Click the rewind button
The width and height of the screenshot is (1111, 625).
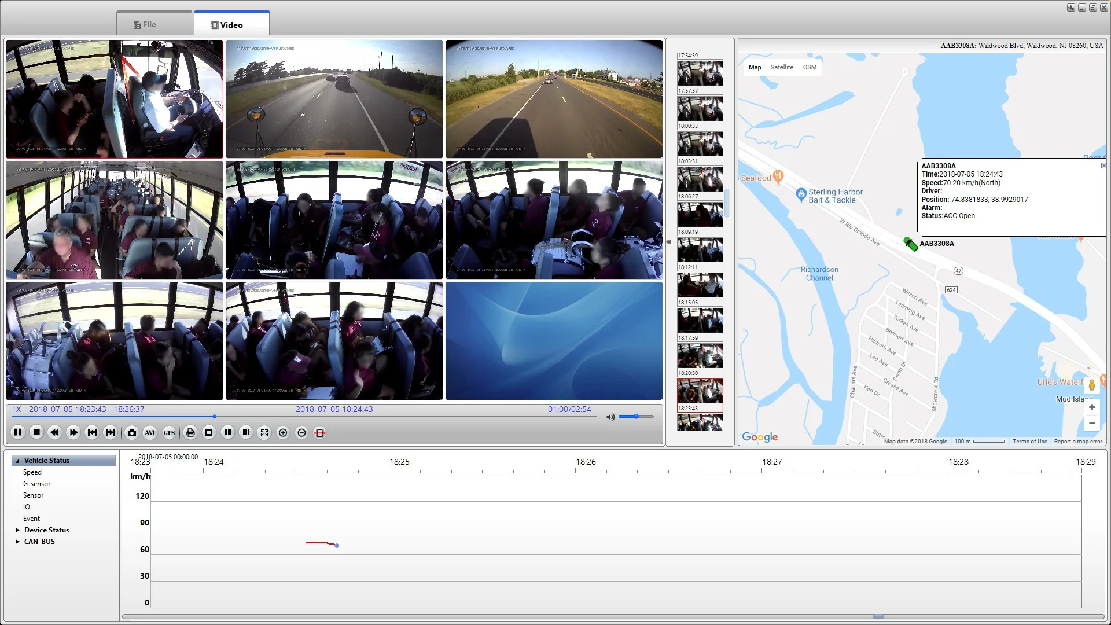55,432
